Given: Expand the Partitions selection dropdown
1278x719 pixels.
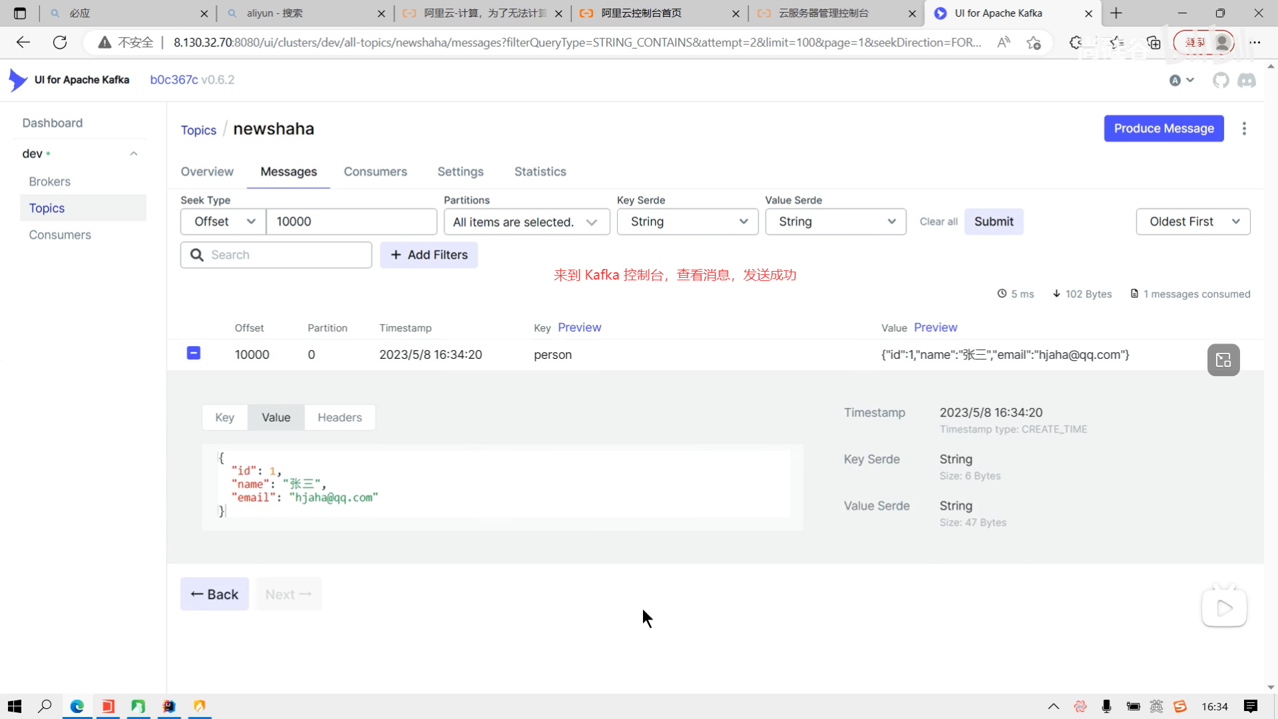Looking at the screenshot, I should [526, 222].
